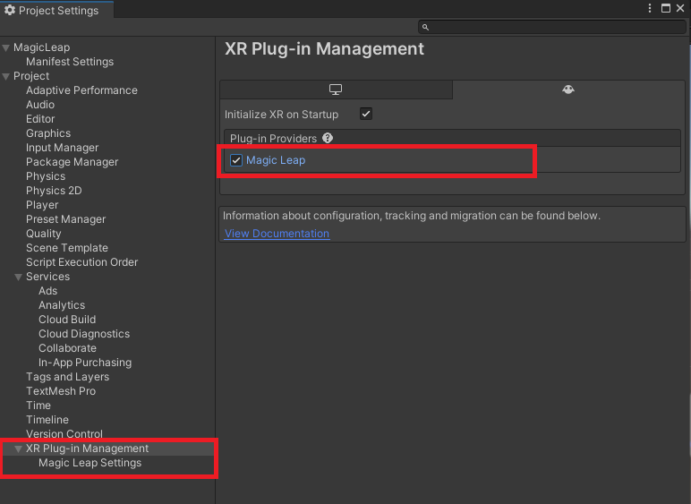The image size is (691, 504).
Task: Click the Magic Leap provider label
Action: pos(276,160)
